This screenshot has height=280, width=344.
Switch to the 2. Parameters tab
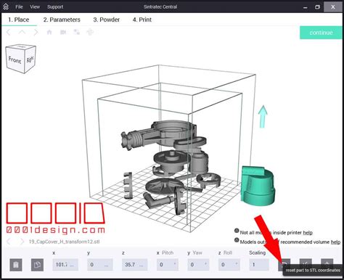tap(62, 20)
